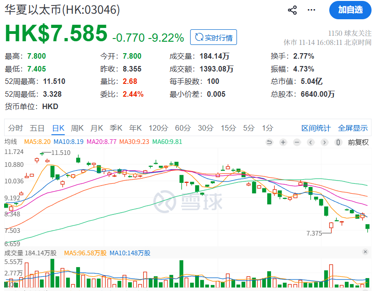The height and width of the screenshot is (291, 383).
Task: Click the 换手 value 2.77%
Action: [x=304, y=56]
